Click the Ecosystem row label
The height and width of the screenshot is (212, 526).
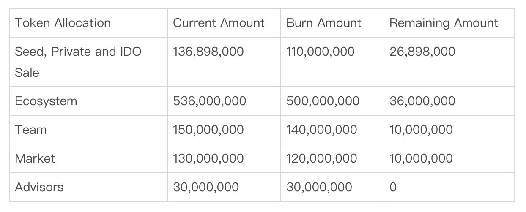46,101
